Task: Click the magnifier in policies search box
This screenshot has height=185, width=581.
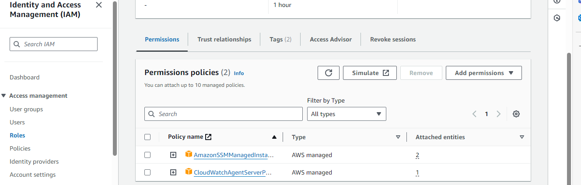Action: click(x=152, y=114)
